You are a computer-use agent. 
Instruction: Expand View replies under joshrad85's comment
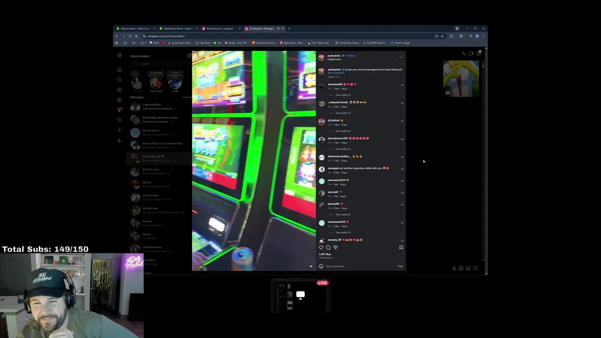343,215
